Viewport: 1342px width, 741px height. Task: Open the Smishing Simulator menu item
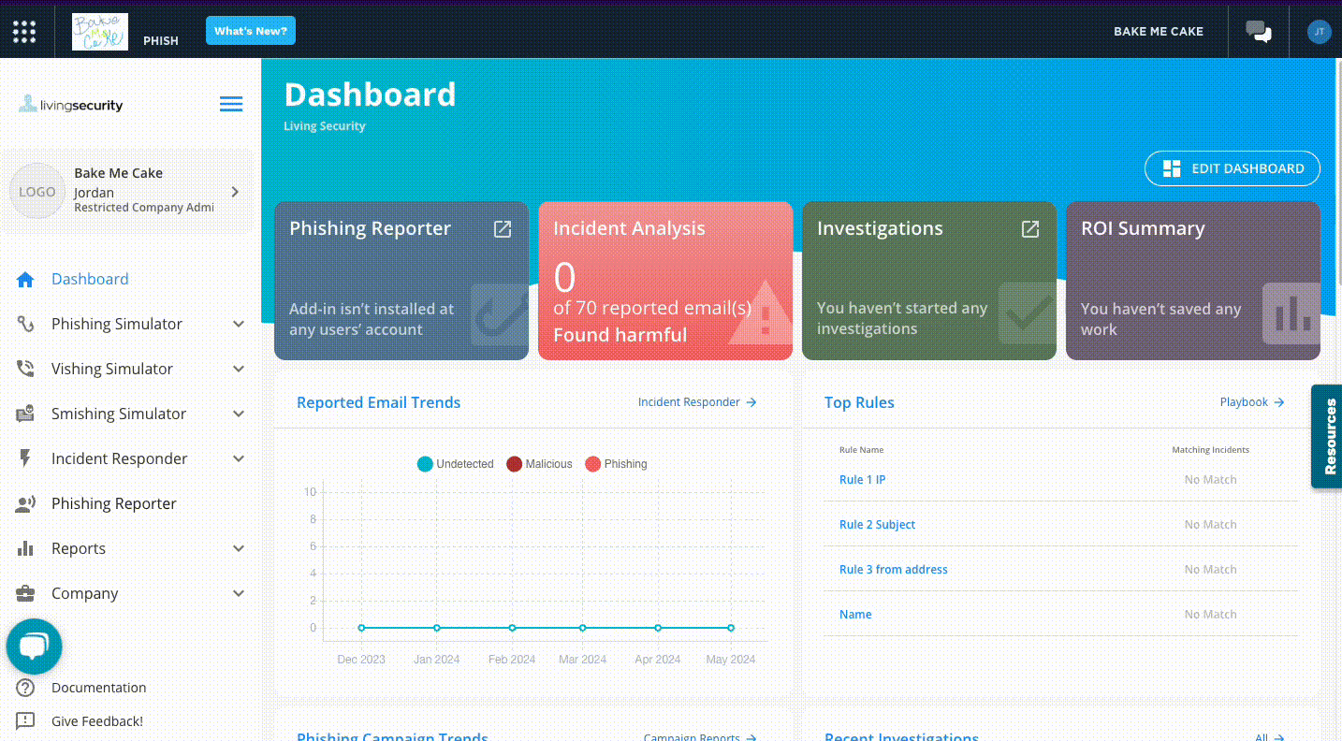pos(119,414)
